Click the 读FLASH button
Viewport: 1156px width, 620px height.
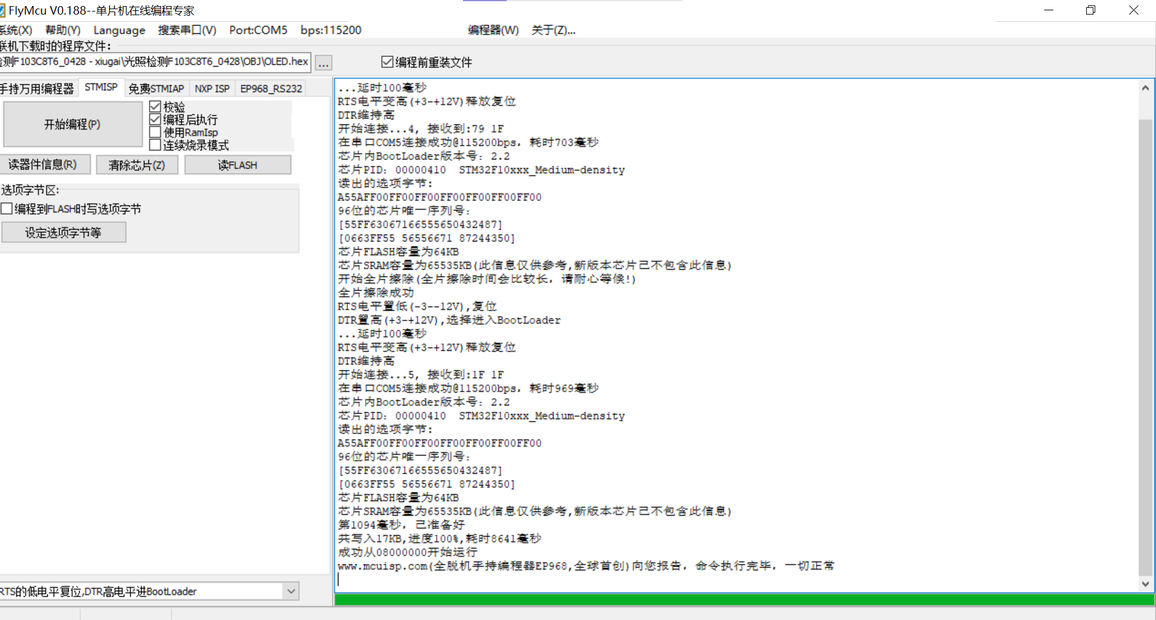click(x=238, y=165)
